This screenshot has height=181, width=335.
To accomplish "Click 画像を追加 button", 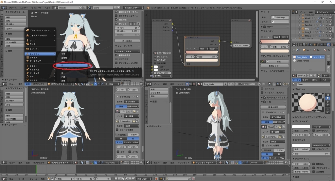I will point(273,107).
